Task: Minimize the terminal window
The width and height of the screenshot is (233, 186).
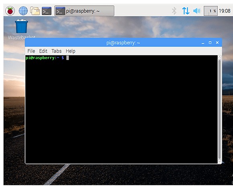Action: click(203, 43)
